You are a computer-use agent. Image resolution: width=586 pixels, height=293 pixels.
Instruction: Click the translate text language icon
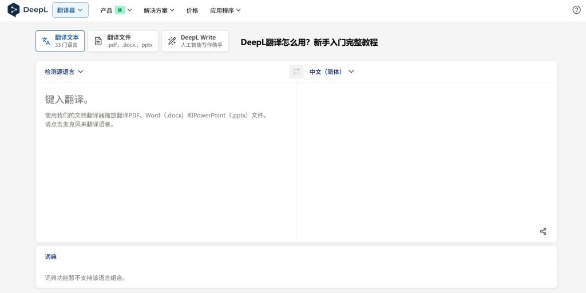(46, 41)
